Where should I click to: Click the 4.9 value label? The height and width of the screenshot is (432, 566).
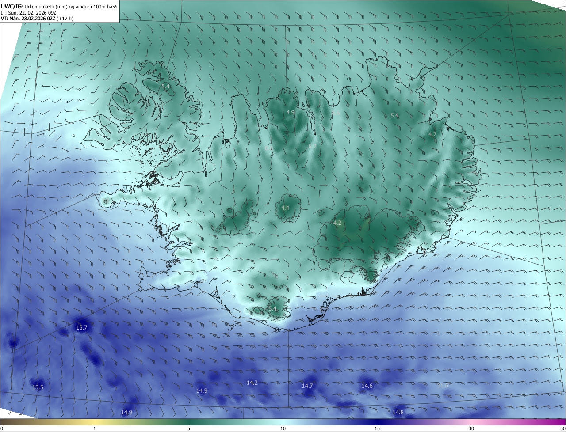291,113
